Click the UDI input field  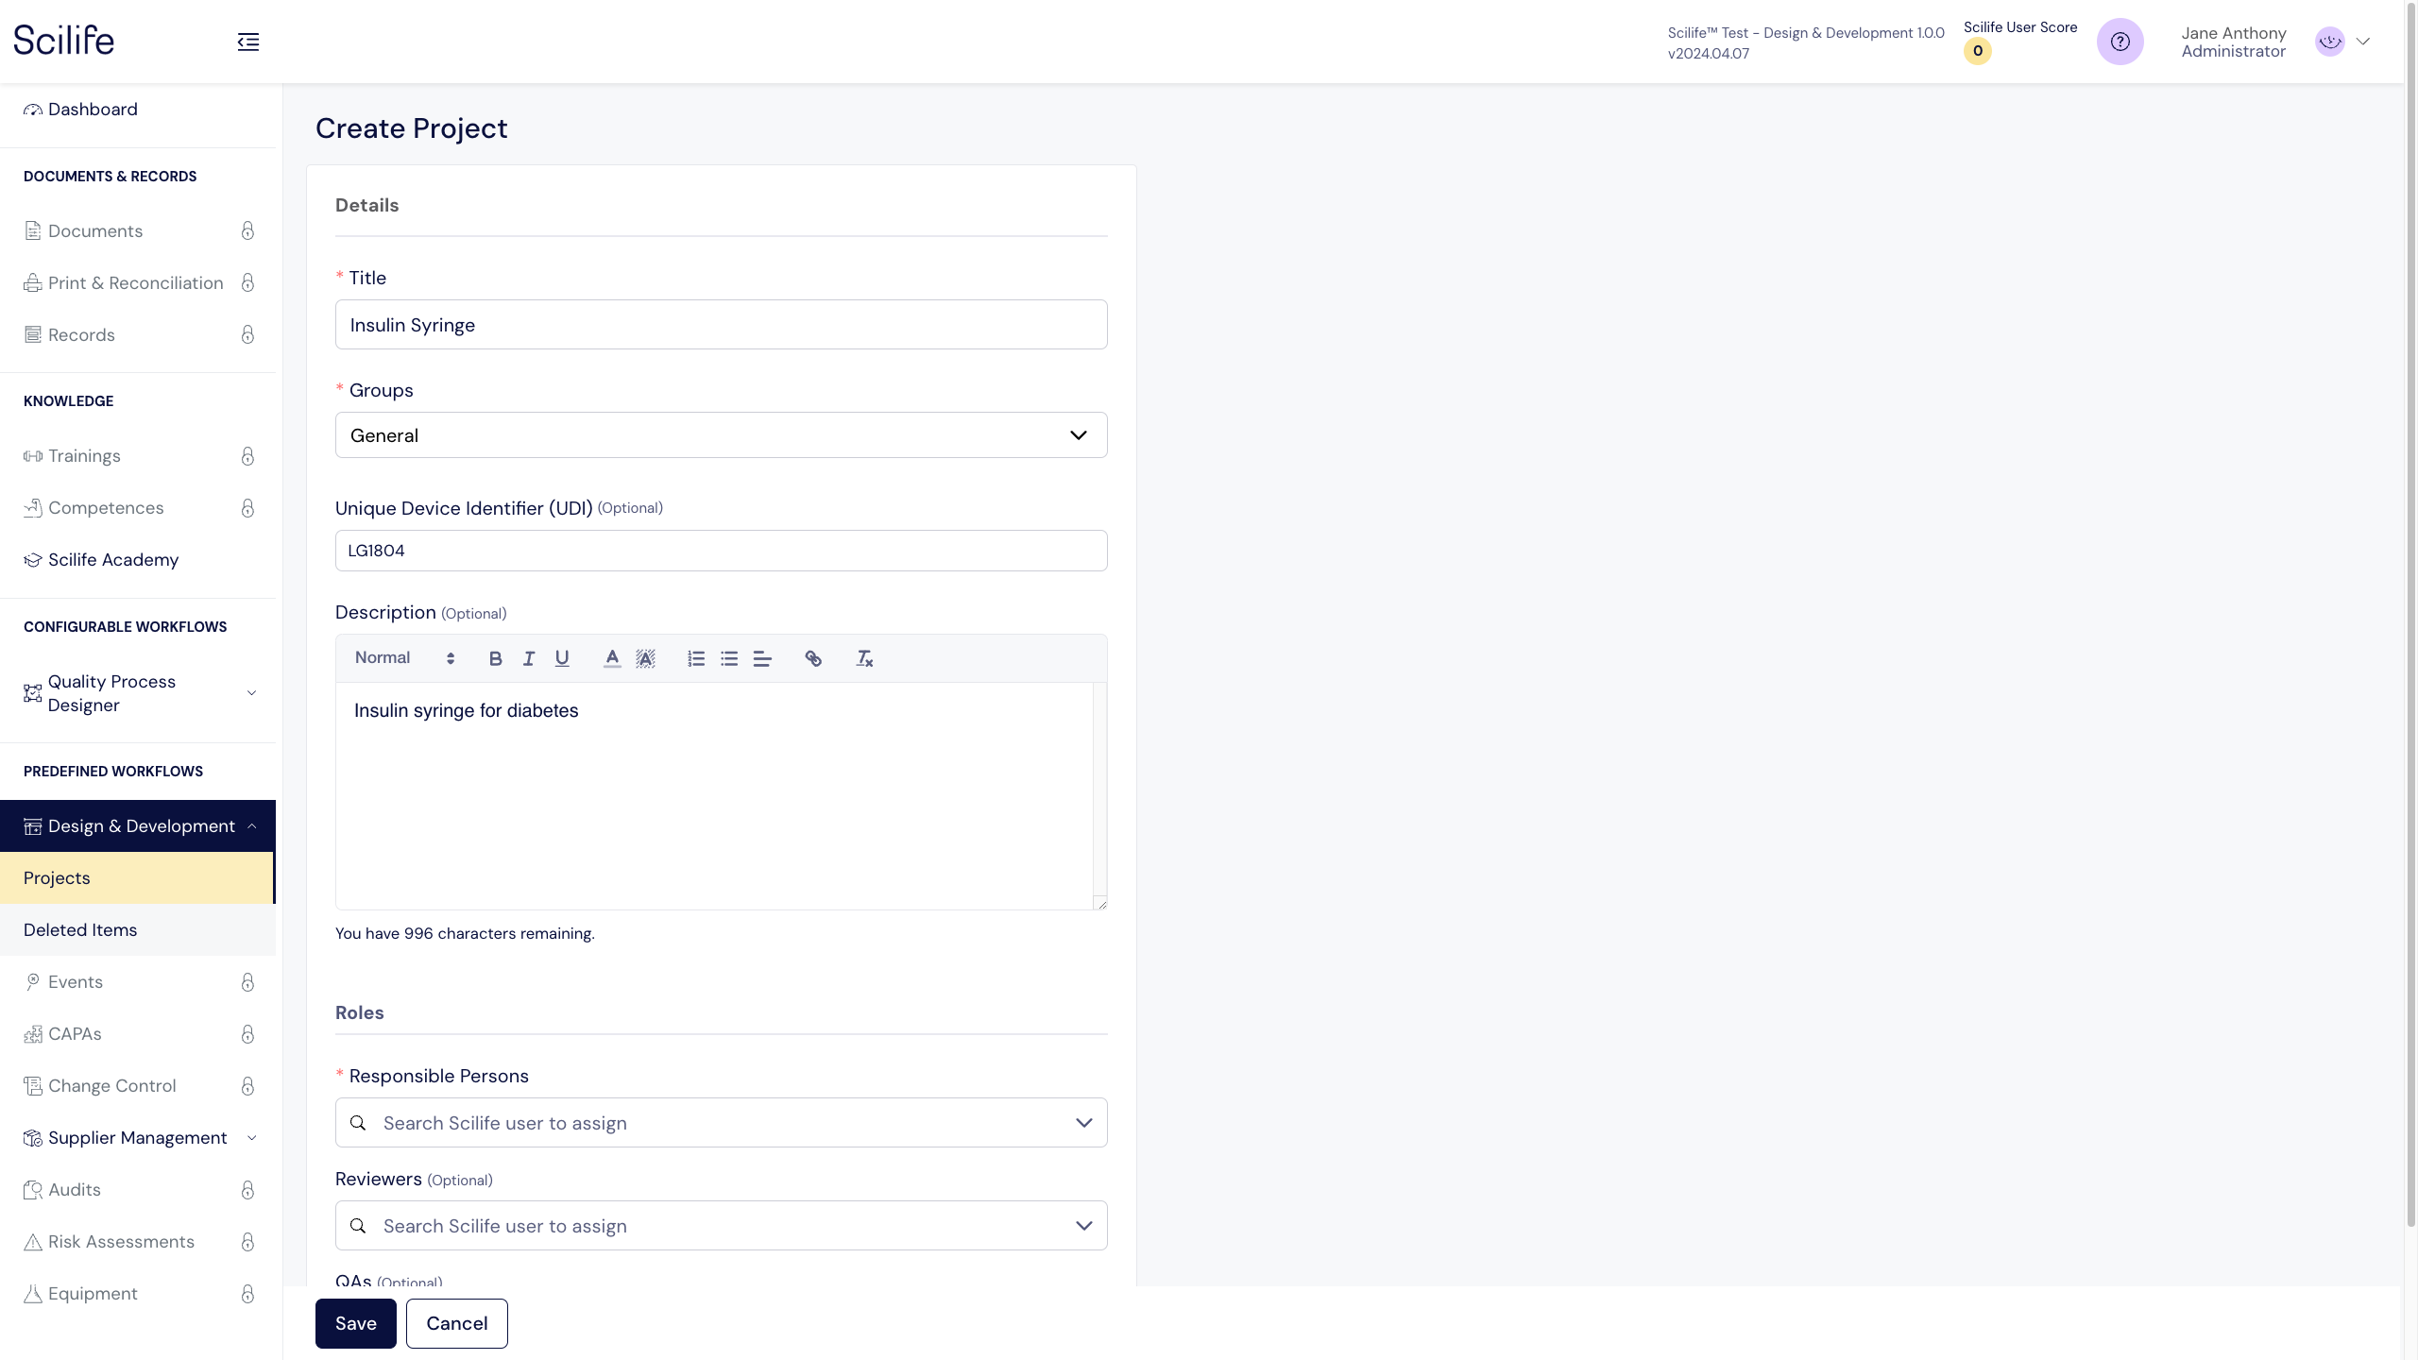coord(721,551)
